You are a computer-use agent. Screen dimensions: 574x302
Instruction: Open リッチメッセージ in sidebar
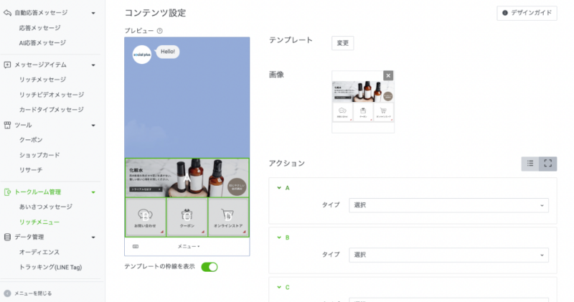click(42, 80)
